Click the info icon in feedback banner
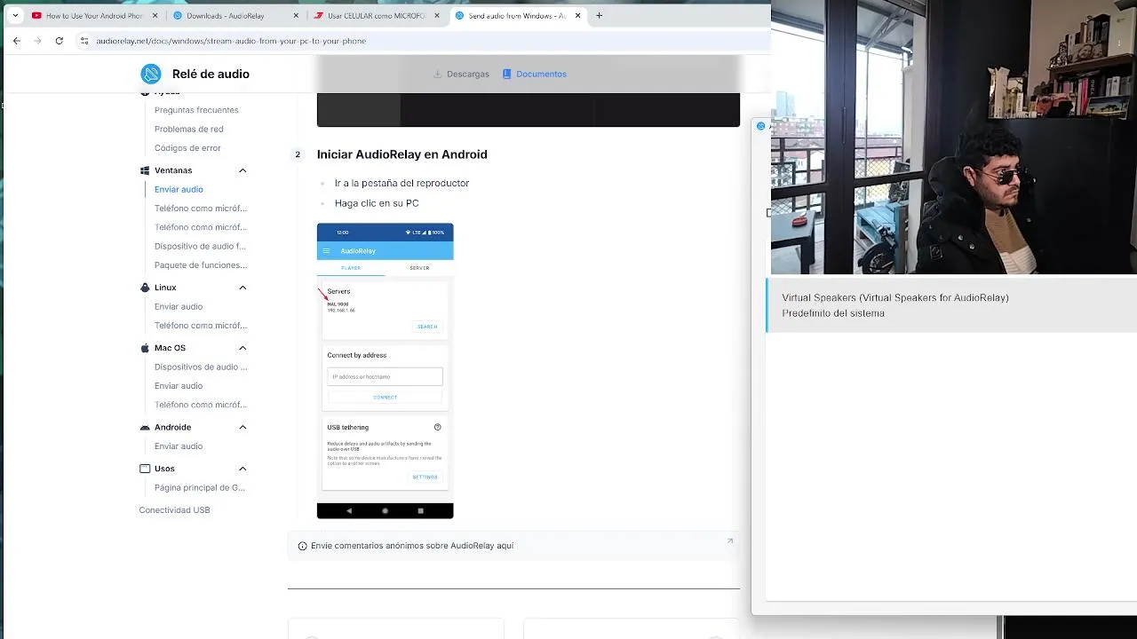Viewport: 1137px width, 639px height. point(302,546)
